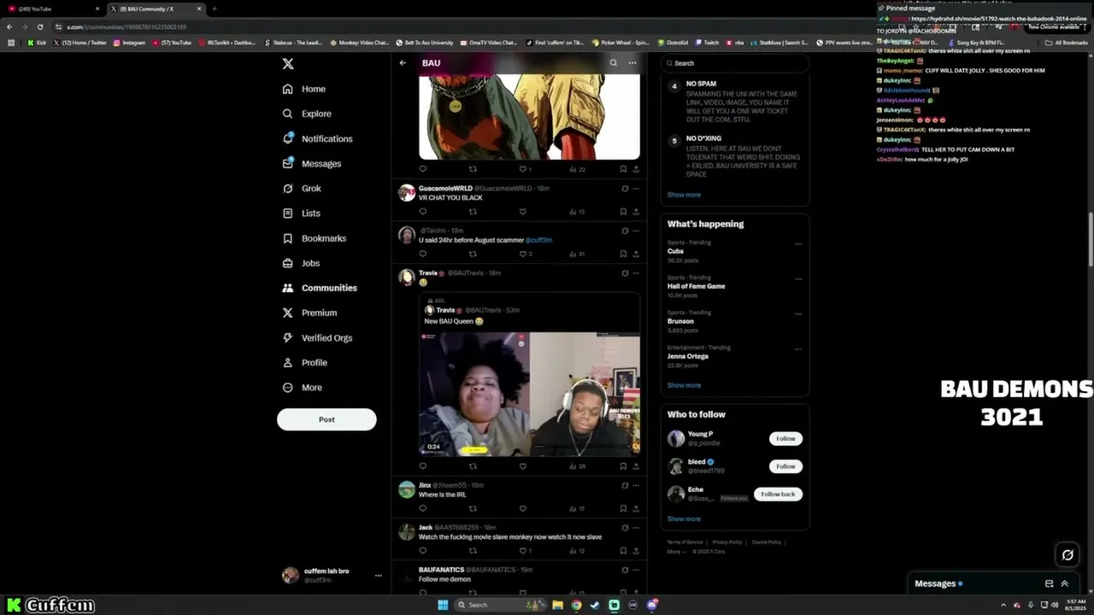Click the browser address bar
Image resolution: width=1094 pixels, height=615 pixels.
pos(462,26)
